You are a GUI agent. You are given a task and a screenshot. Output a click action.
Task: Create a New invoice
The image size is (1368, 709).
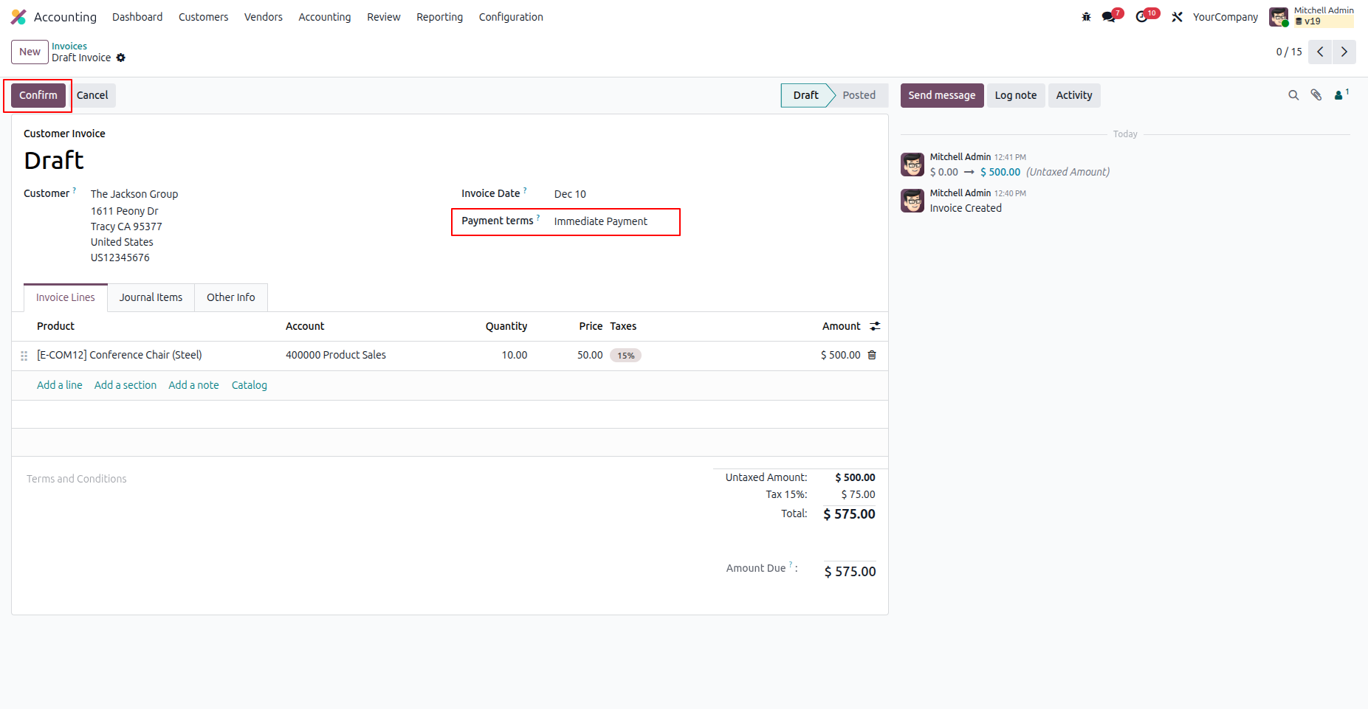[x=30, y=52]
